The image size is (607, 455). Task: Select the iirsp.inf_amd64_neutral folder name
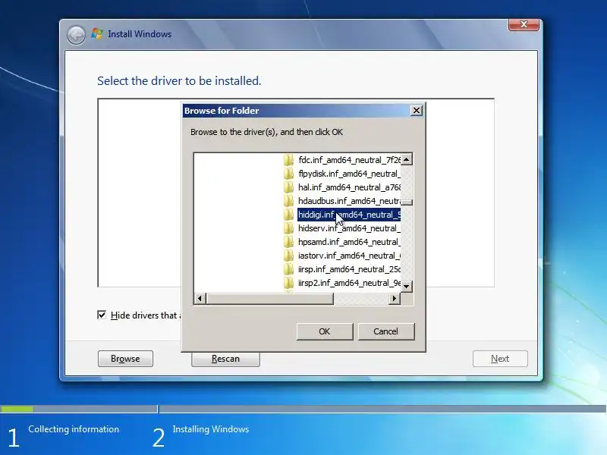(349, 269)
